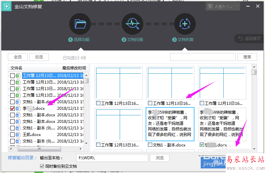Click the spreadsheet icon of highlighted 工作簿 row
The width and height of the screenshot is (265, 173).
tap(18, 76)
